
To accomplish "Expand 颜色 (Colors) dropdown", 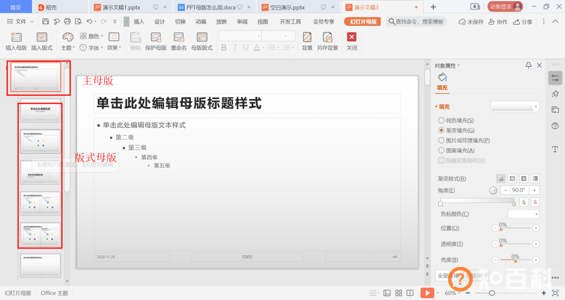I will click(x=102, y=36).
